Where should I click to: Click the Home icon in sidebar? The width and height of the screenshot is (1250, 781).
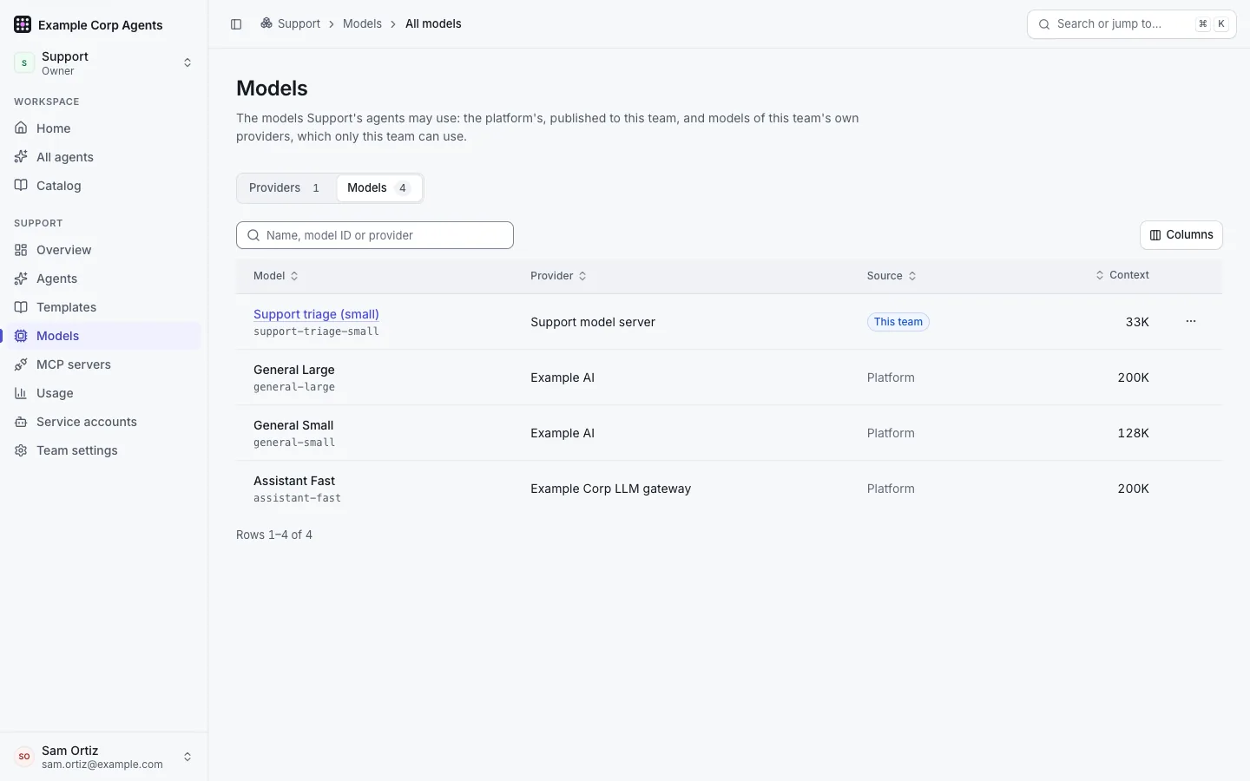[21, 128]
